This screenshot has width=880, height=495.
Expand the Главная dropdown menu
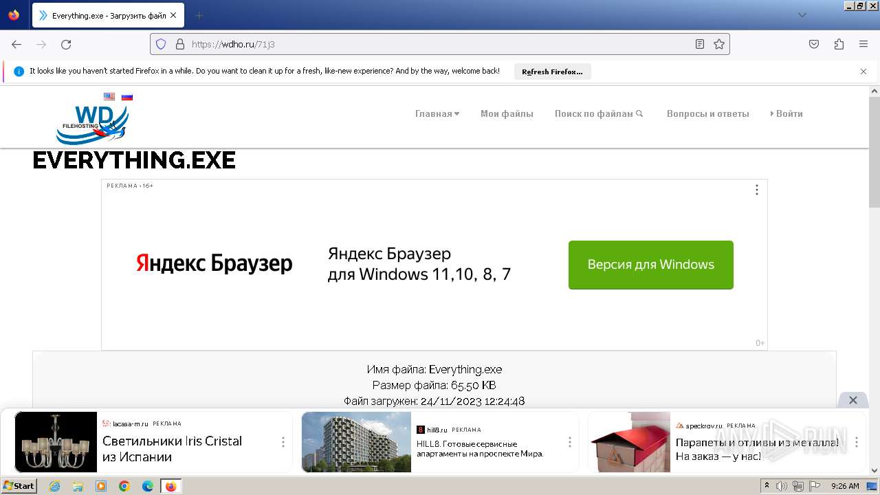[437, 114]
